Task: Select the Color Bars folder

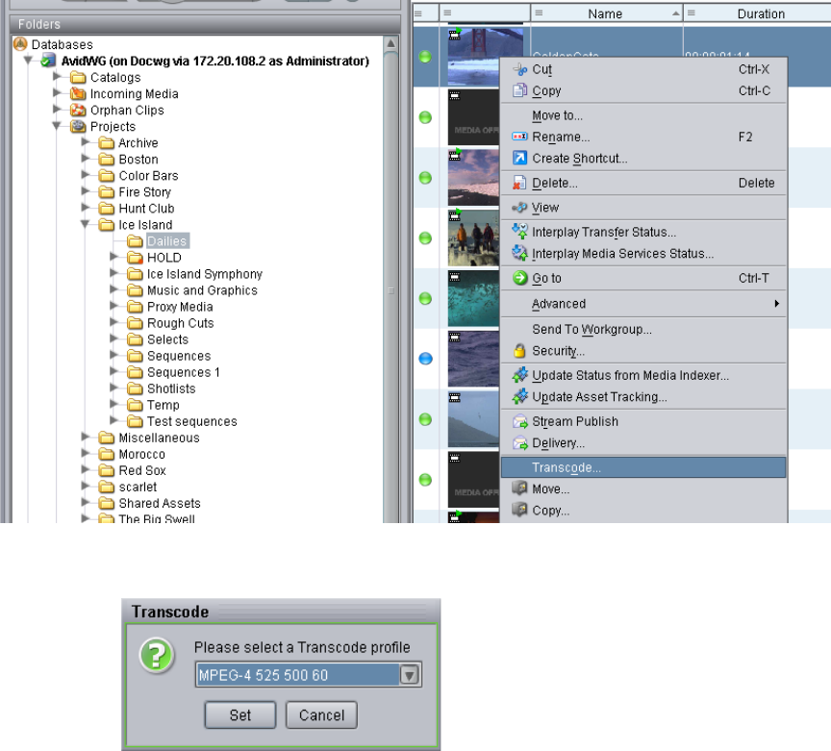Action: [x=148, y=175]
